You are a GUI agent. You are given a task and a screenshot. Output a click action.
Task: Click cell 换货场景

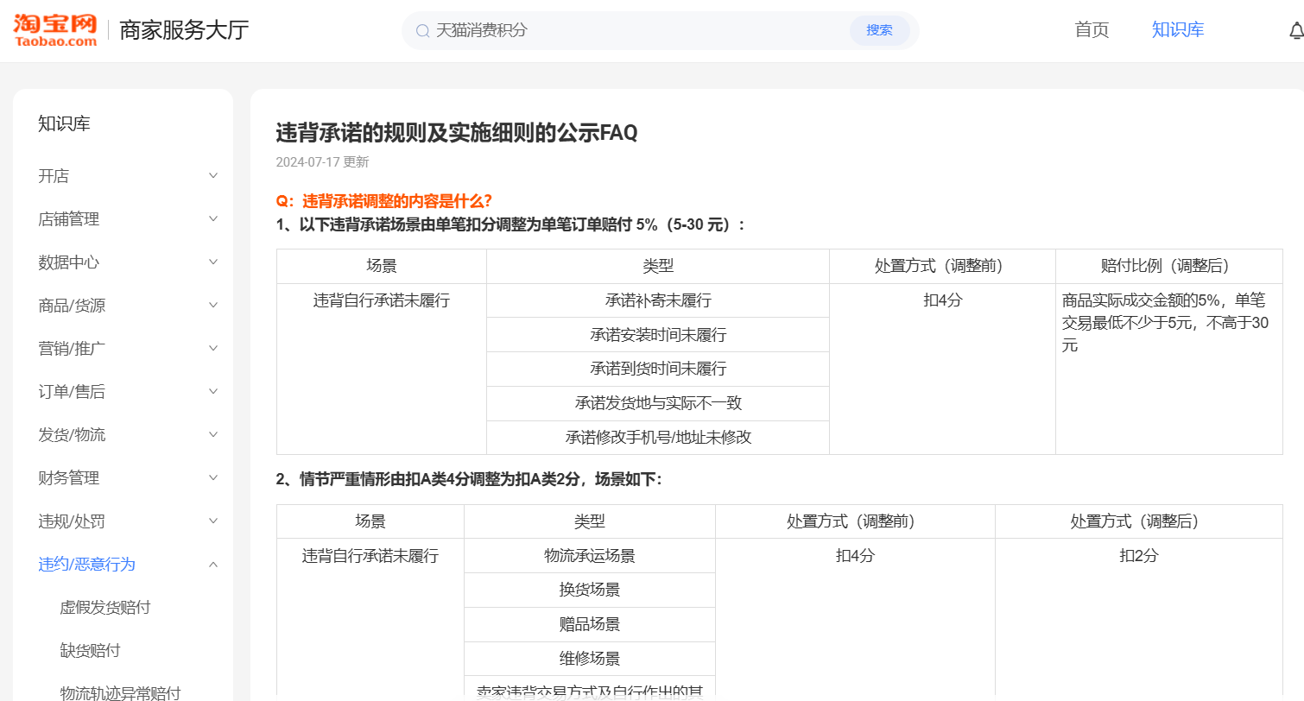tap(590, 590)
